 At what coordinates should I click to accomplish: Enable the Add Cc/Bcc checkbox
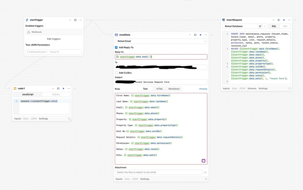click(116, 73)
